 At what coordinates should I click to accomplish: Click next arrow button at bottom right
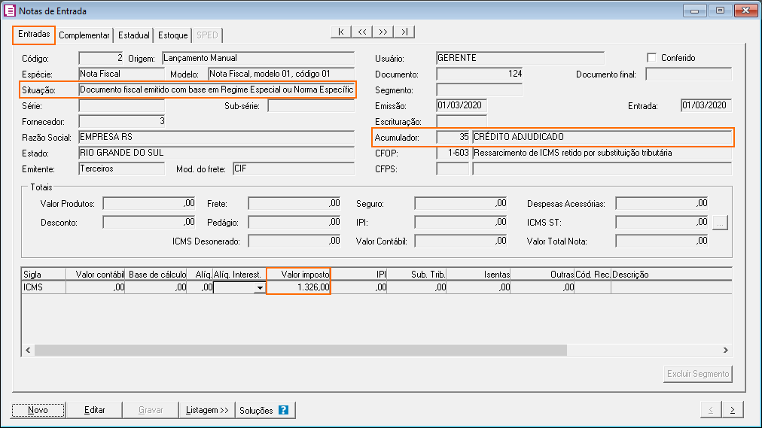(732, 410)
